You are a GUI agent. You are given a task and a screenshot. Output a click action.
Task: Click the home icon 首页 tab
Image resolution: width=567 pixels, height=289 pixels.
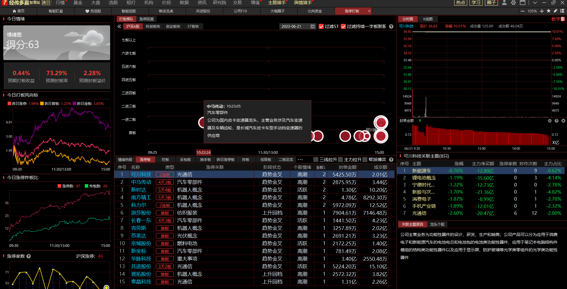click(x=19, y=11)
